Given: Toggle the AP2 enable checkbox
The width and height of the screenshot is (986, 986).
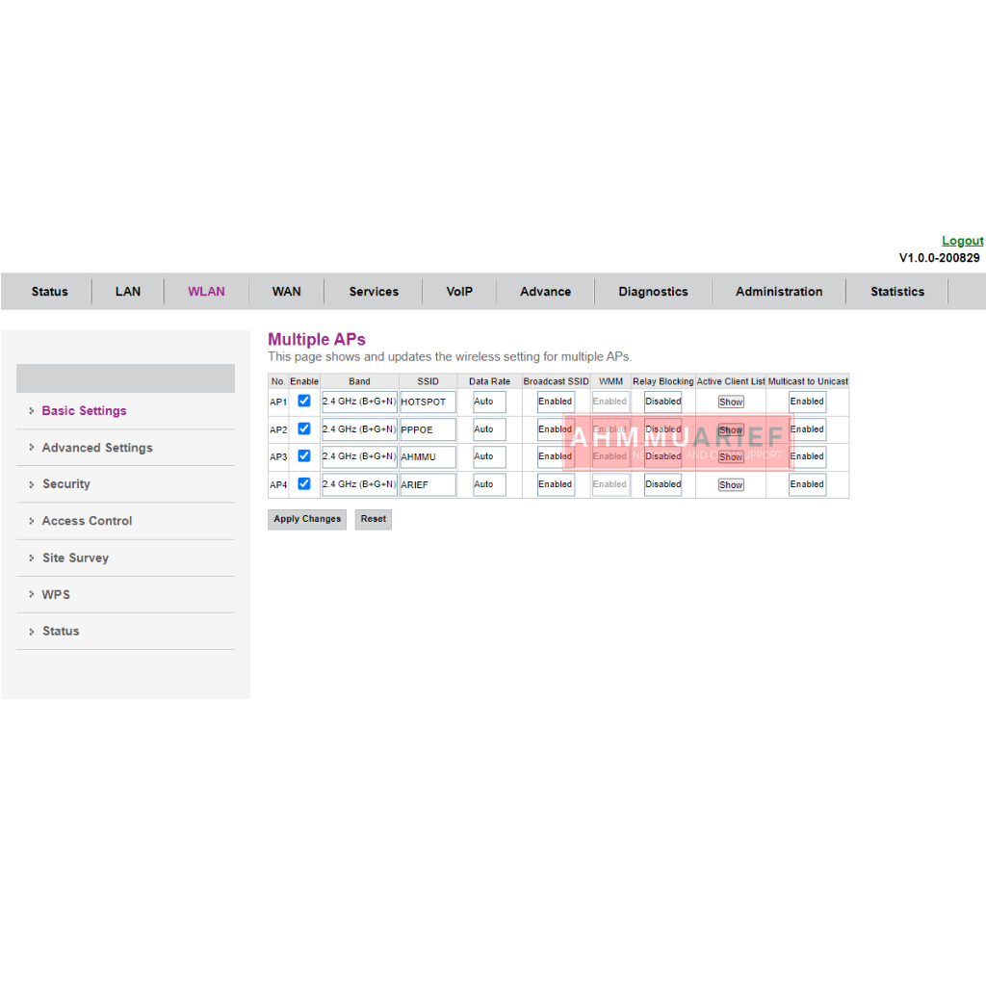Looking at the screenshot, I should [x=304, y=428].
